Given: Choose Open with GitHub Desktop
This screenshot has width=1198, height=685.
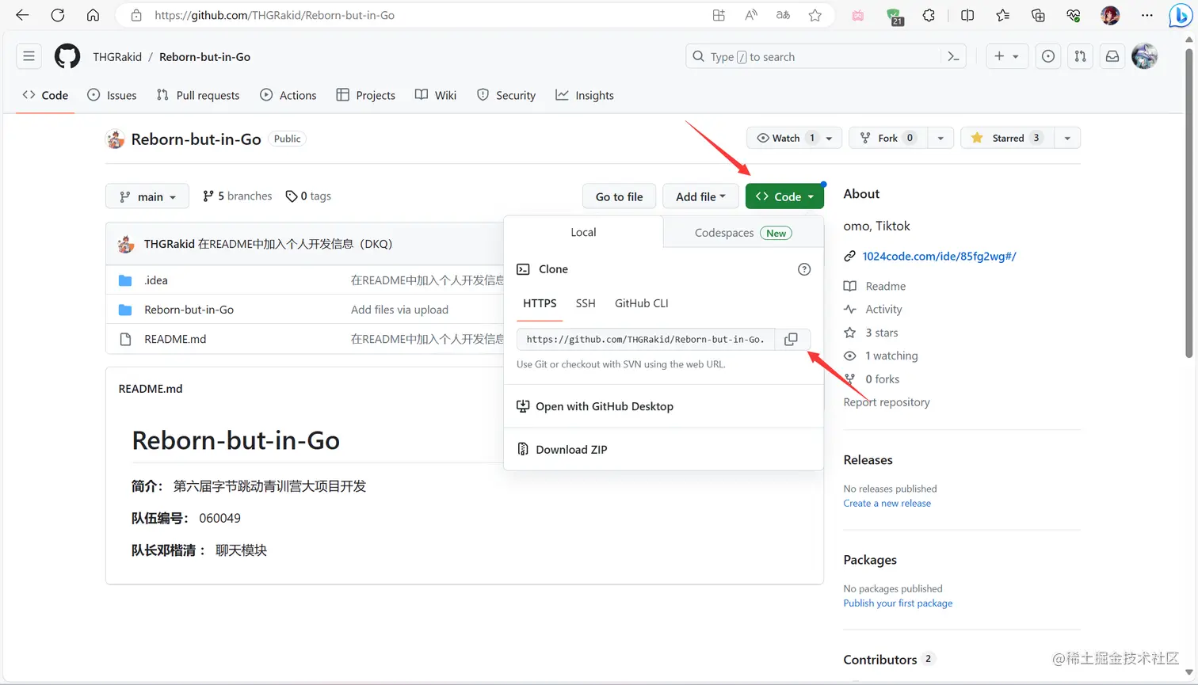Looking at the screenshot, I should point(604,406).
